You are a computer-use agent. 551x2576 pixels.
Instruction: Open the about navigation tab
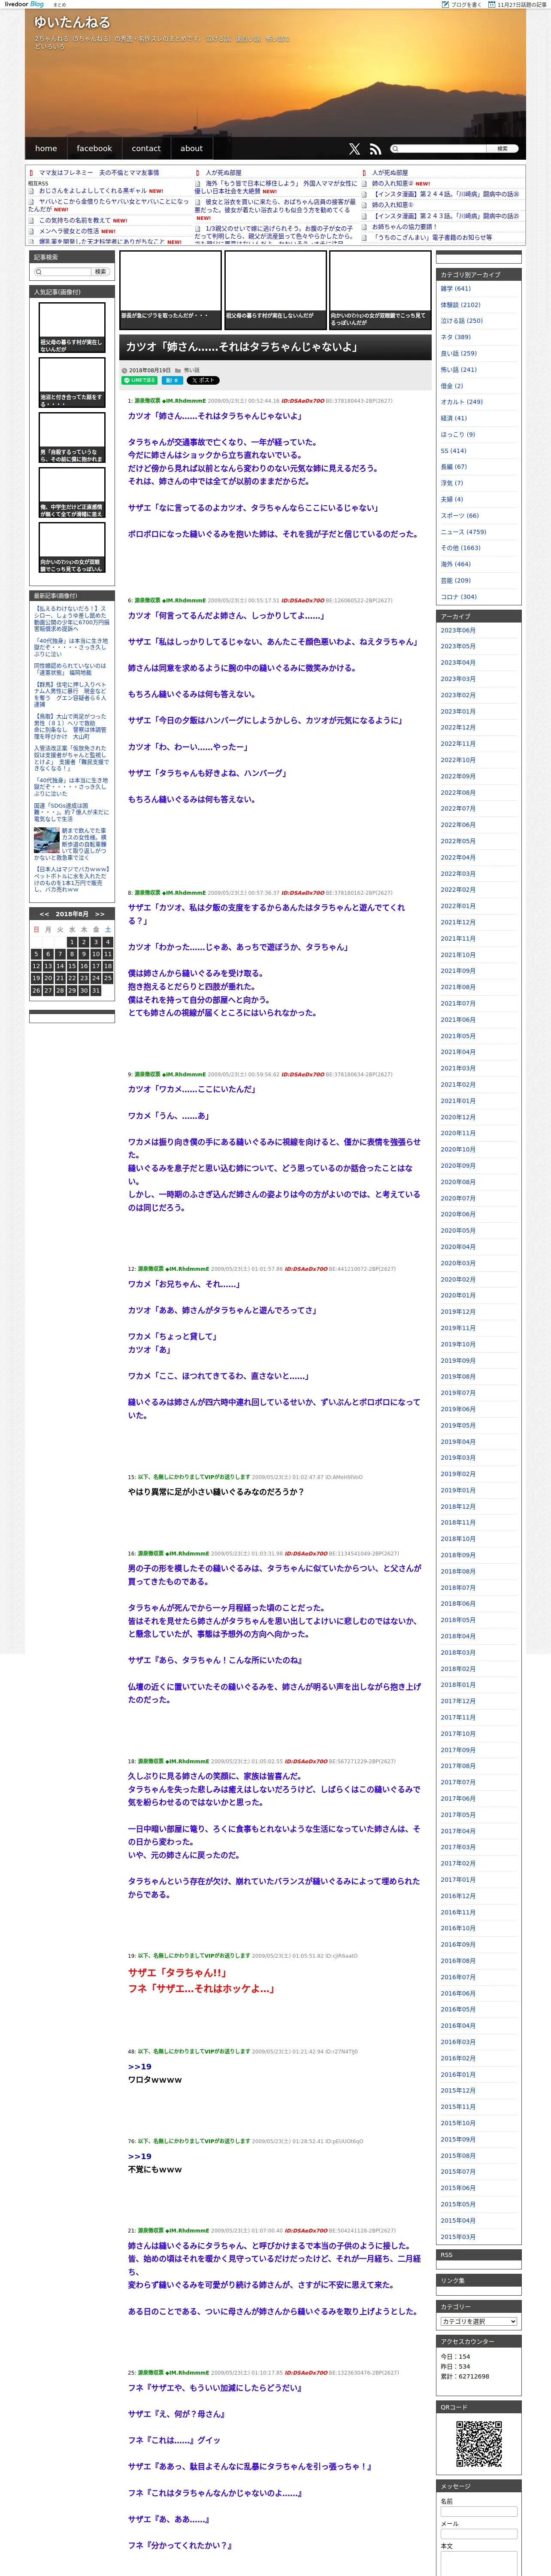[191, 148]
